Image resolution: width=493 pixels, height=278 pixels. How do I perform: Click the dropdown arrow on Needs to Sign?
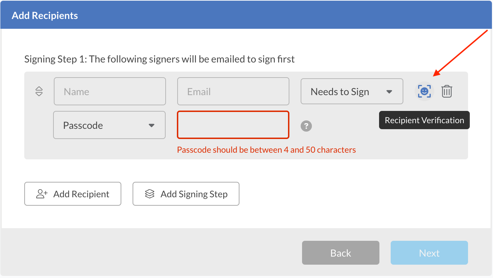pyautogui.click(x=389, y=91)
